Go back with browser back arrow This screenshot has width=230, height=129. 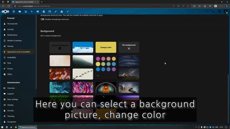[3, 6]
